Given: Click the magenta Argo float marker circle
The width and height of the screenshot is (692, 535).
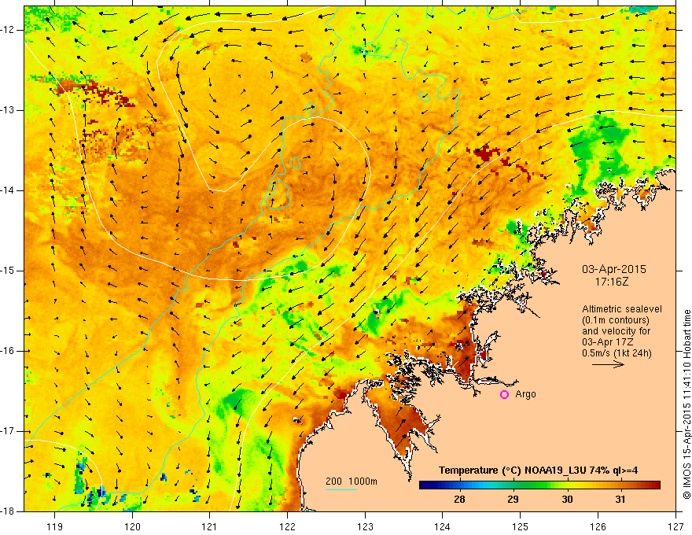Looking at the screenshot, I should click(504, 395).
